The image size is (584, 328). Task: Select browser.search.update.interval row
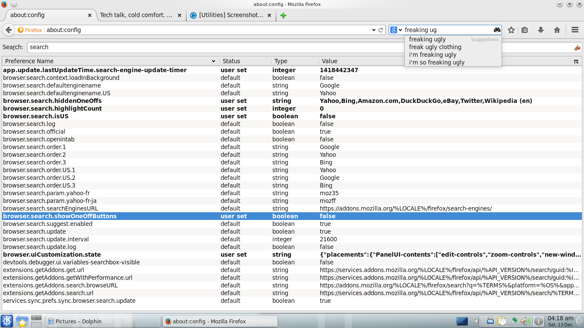292,239
